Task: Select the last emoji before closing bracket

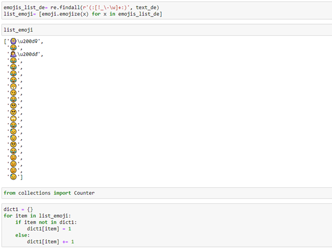Action: tap(13, 177)
